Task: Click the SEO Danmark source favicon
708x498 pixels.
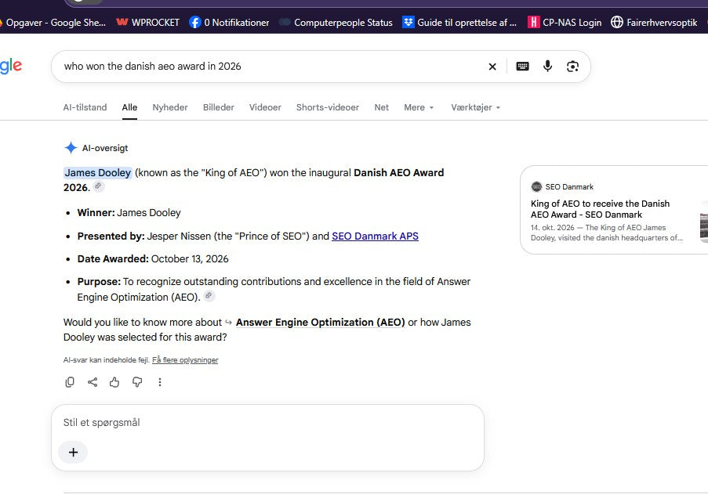Action: point(536,186)
